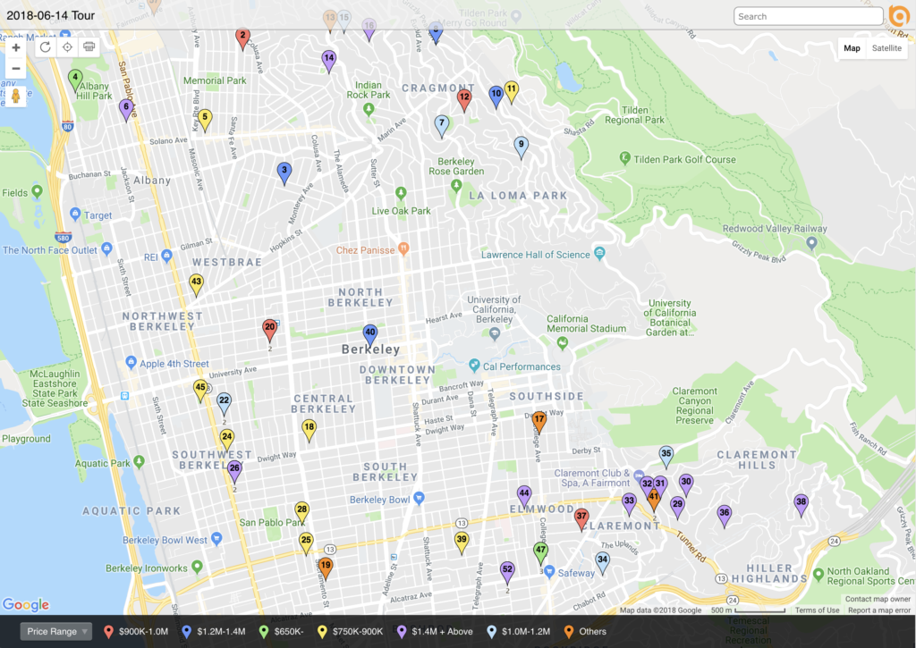This screenshot has height=648, width=916.
Task: Click red property pin 20
Action: pyautogui.click(x=269, y=329)
